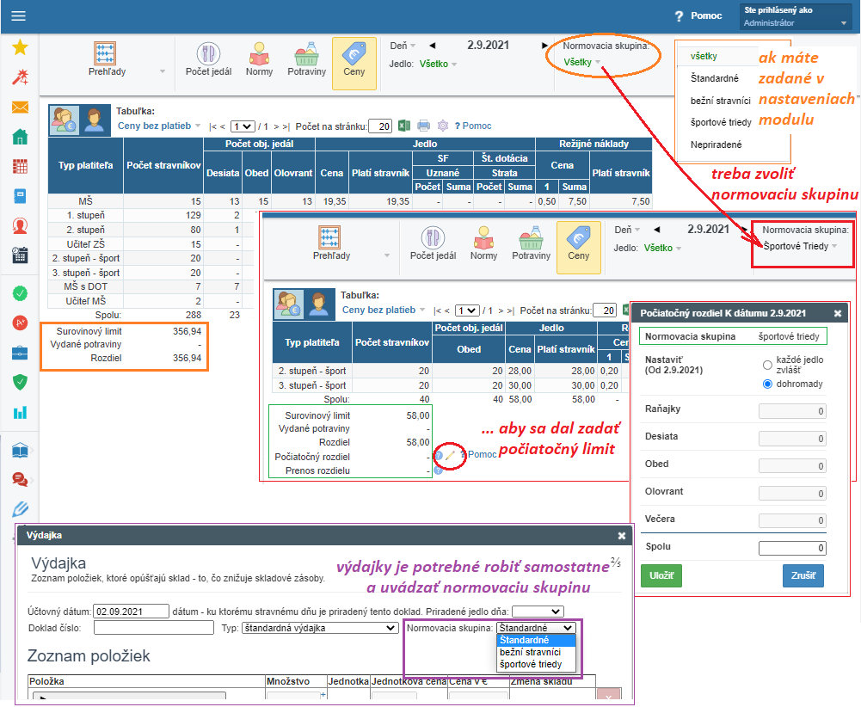Viewport: 861px width, 707px height.
Task: Open the "Priradené jedlo dňa" dropdown
Action: (538, 612)
